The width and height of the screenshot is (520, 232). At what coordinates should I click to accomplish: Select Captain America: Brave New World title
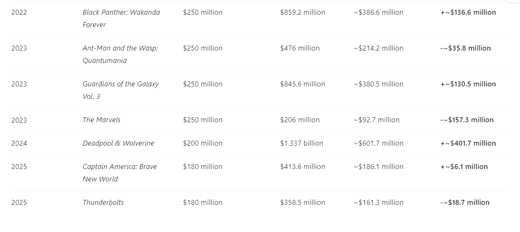pyautogui.click(x=120, y=173)
